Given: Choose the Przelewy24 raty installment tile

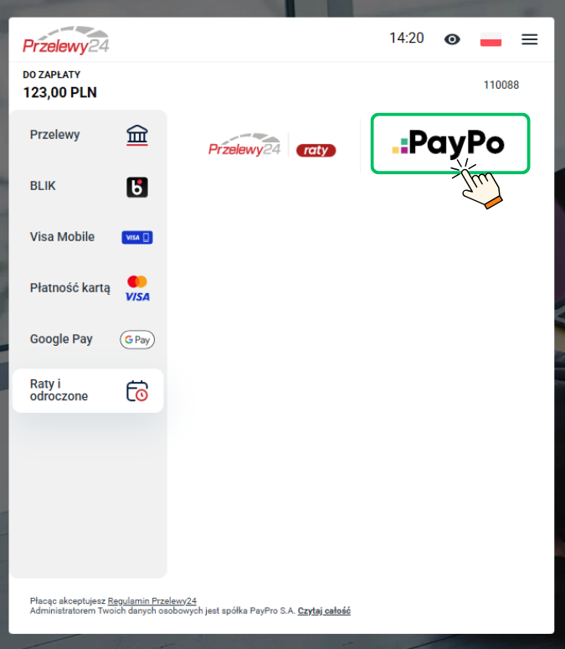Looking at the screenshot, I should pyautogui.click(x=272, y=145).
